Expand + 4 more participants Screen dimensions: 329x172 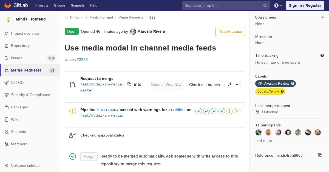pyautogui.click(x=264, y=141)
